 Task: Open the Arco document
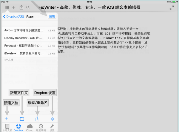(x=30, y=30)
